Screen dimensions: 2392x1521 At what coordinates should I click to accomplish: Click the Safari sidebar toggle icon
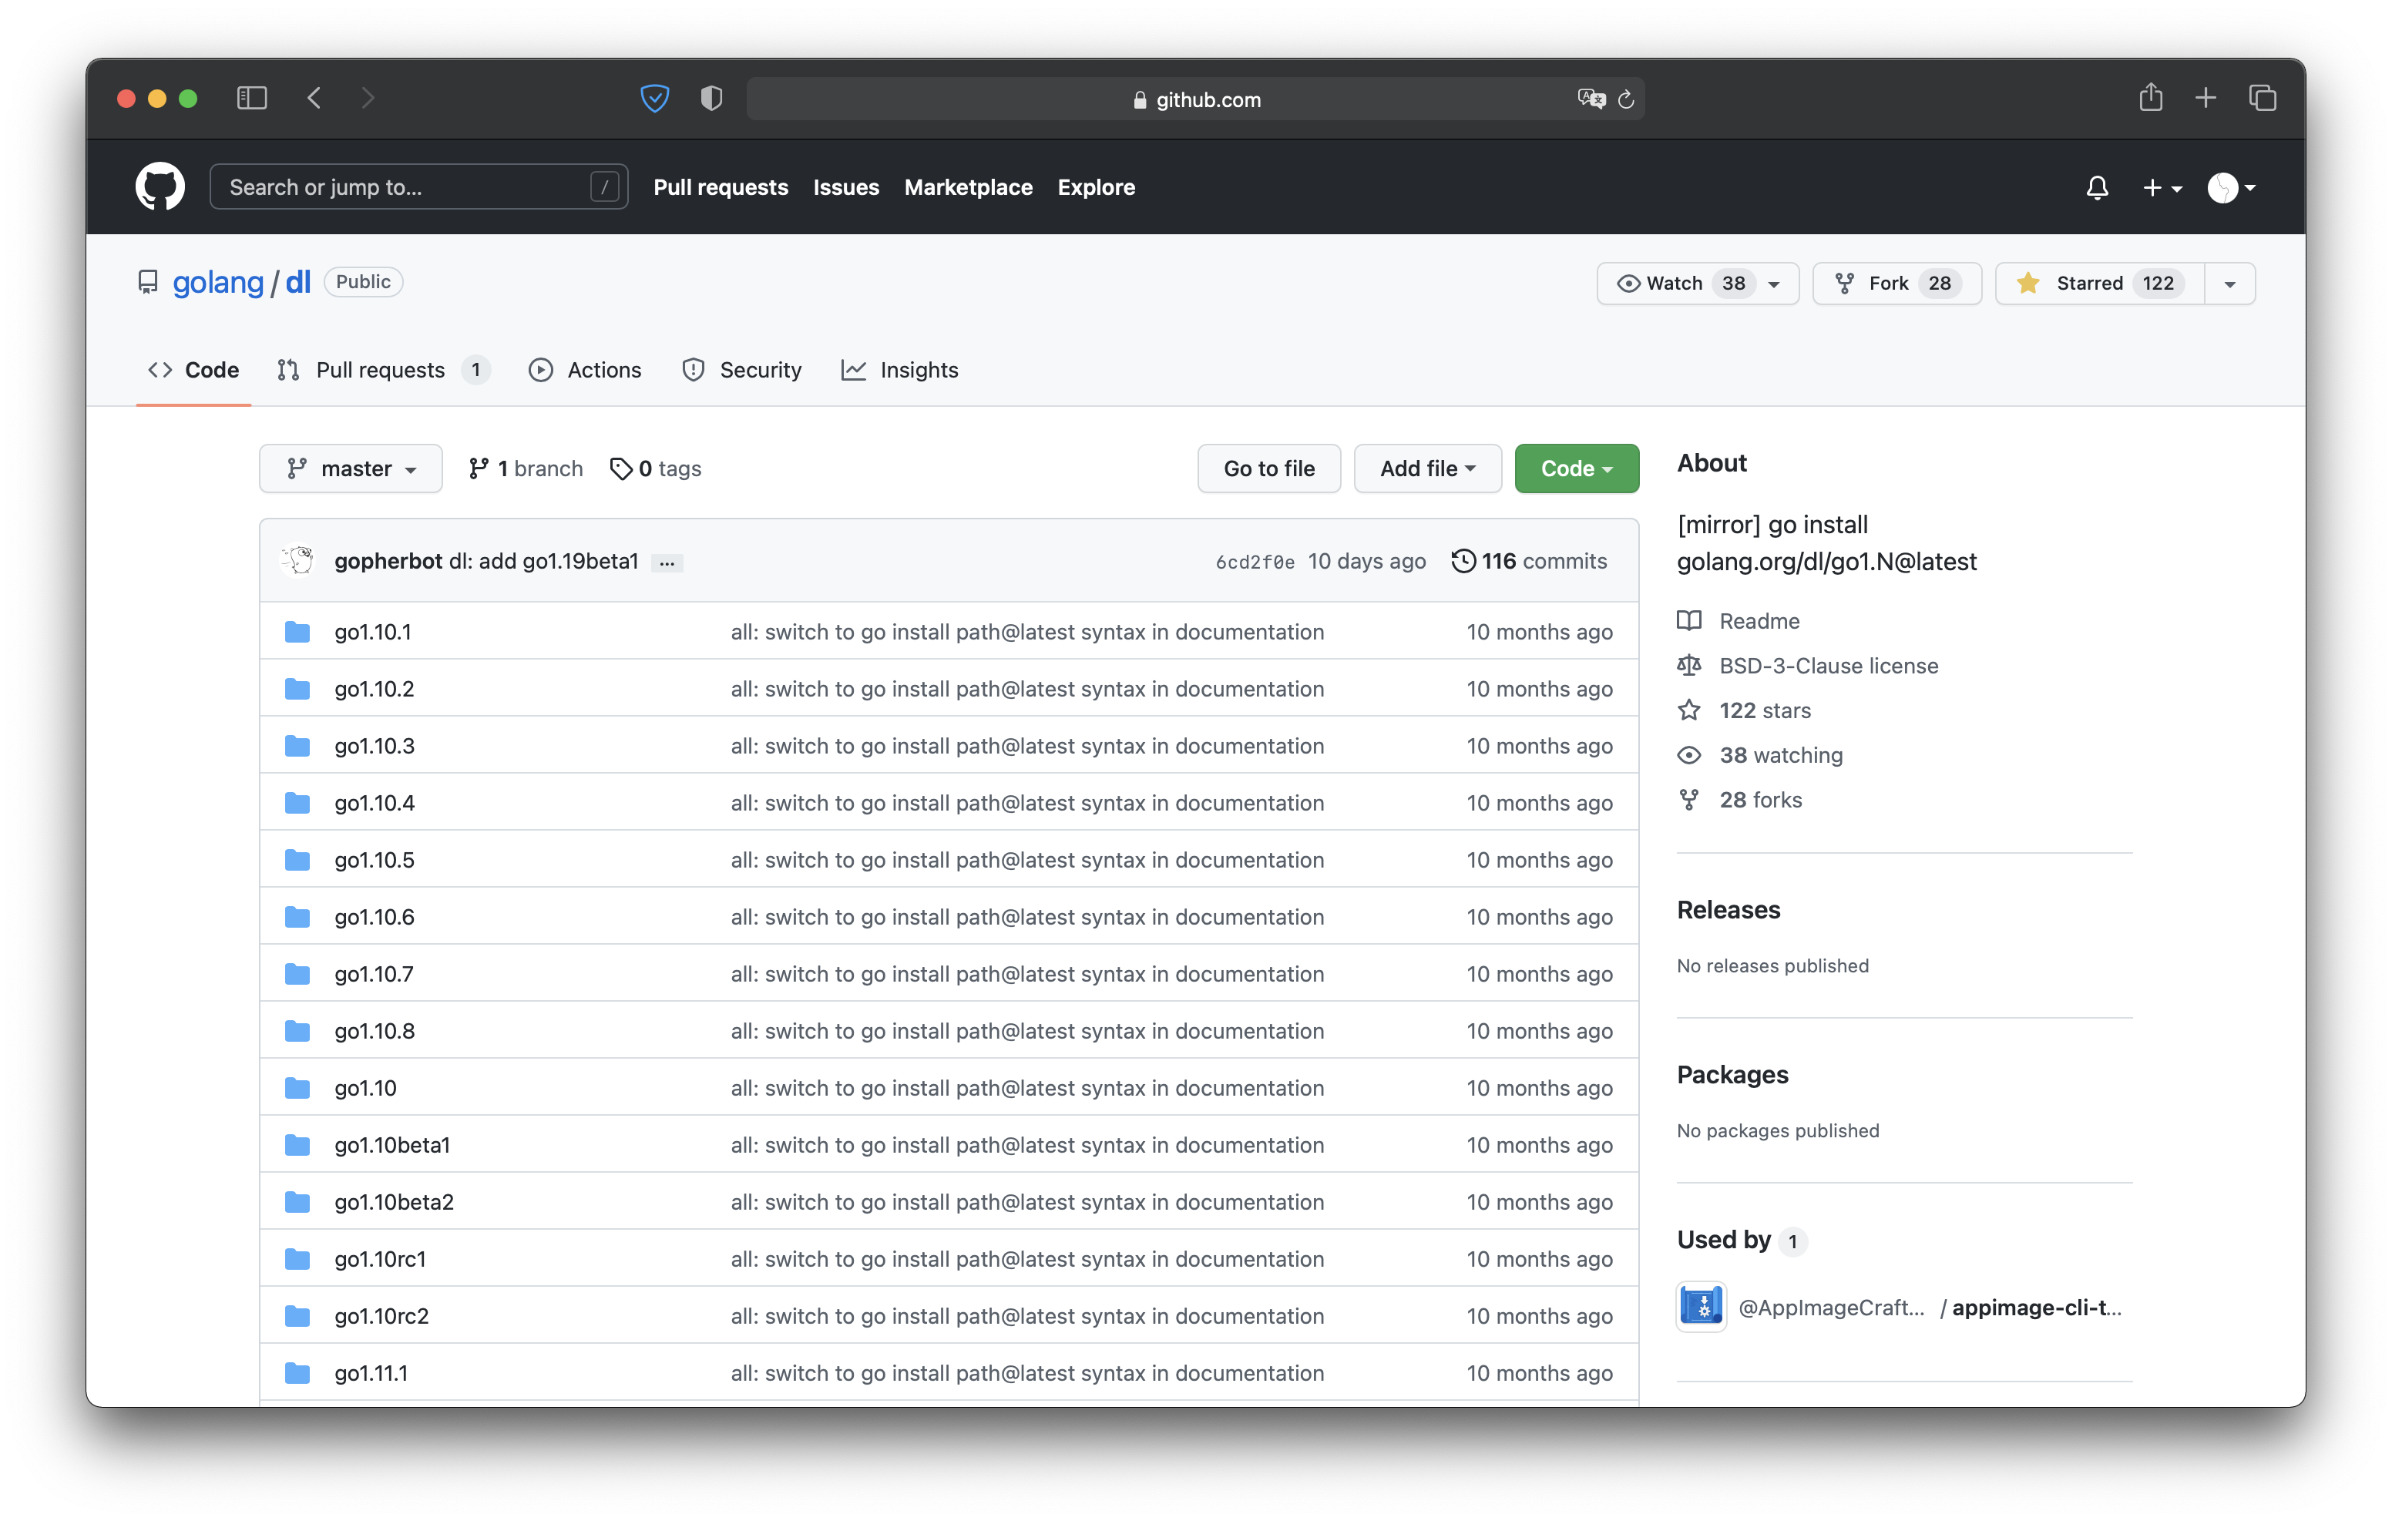(x=252, y=99)
